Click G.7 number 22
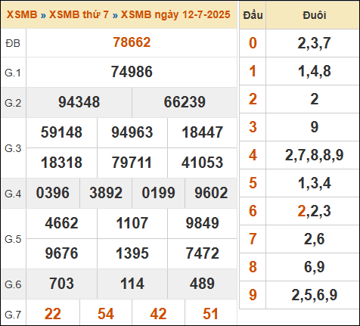 pos(53,314)
